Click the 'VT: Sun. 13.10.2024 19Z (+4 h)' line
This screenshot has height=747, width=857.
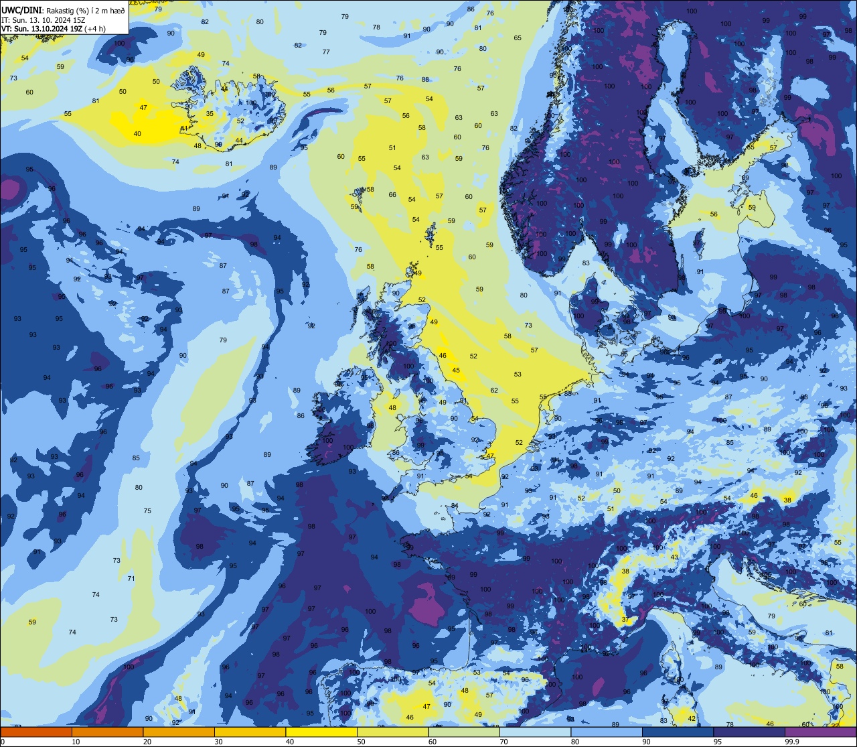tap(54, 29)
